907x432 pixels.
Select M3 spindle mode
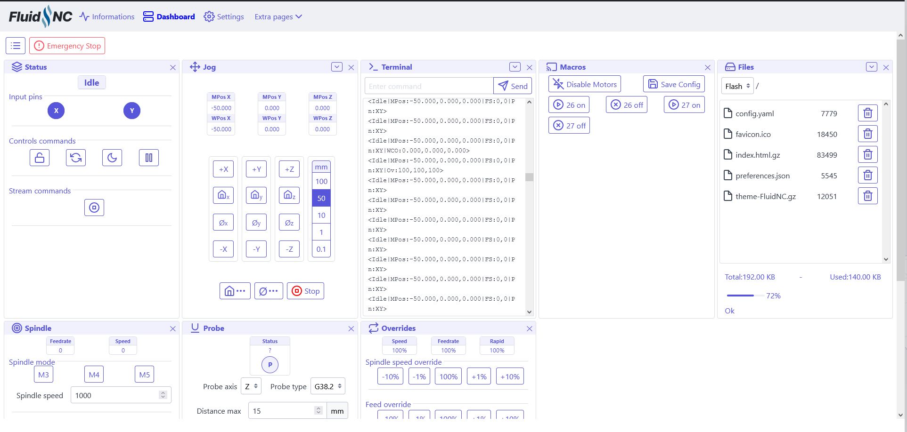(43, 375)
